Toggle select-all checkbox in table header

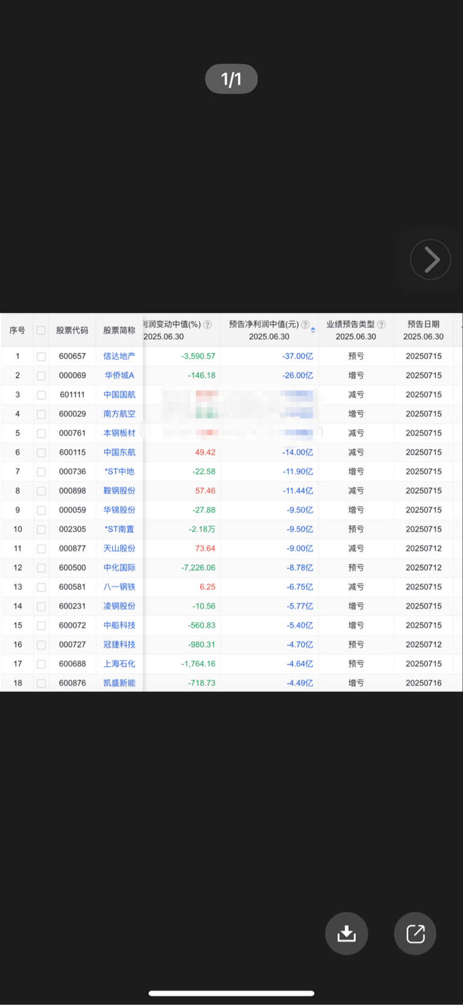pos(41,330)
